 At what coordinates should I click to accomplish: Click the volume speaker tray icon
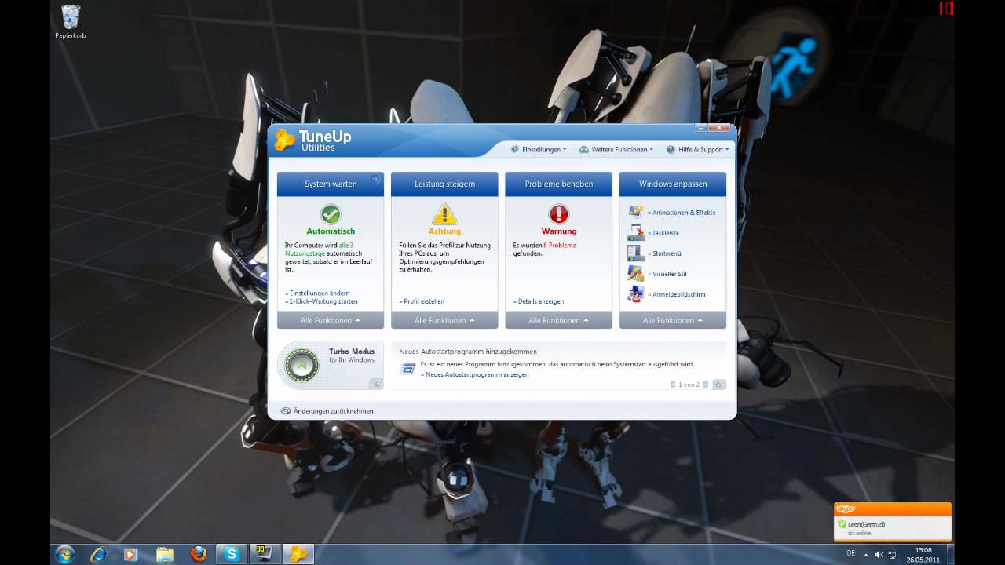[879, 554]
